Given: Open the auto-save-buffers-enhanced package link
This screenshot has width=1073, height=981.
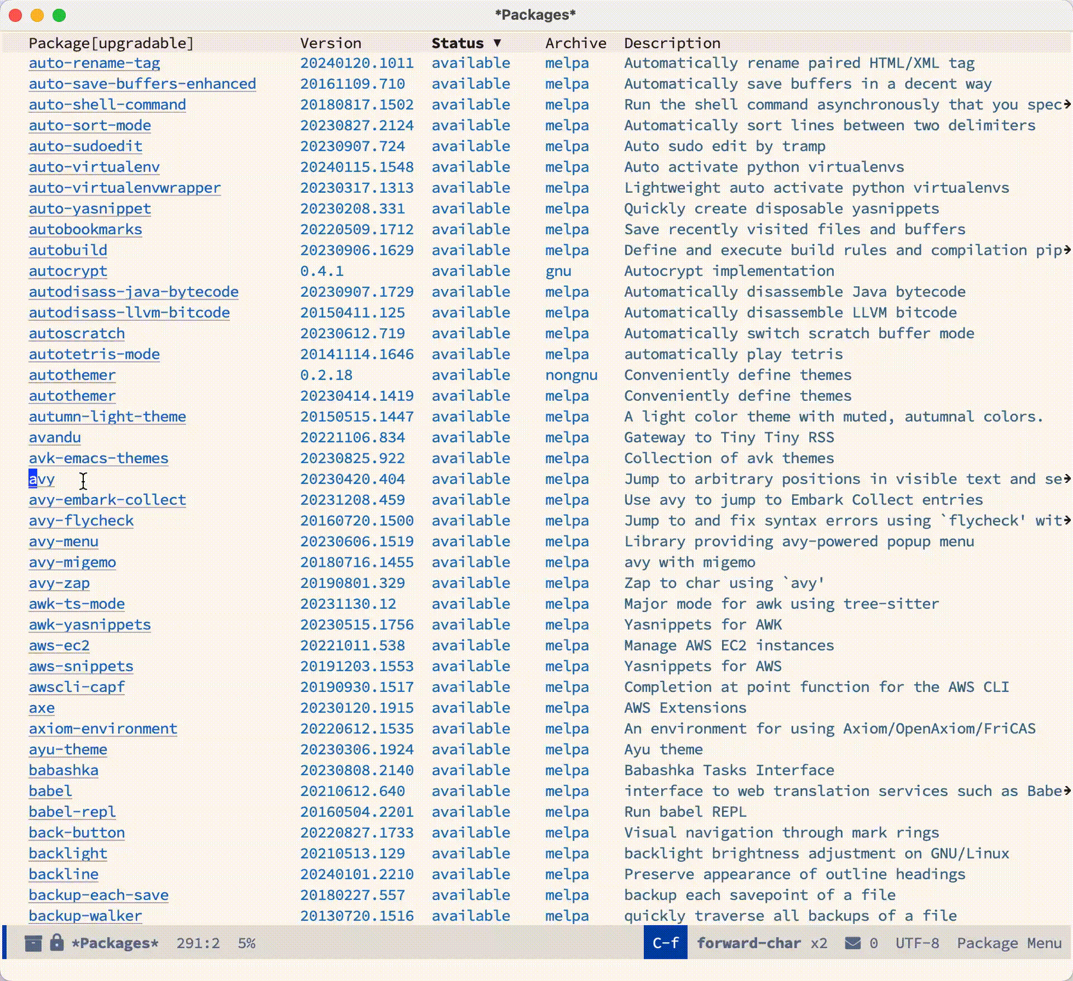Looking at the screenshot, I should [x=143, y=84].
